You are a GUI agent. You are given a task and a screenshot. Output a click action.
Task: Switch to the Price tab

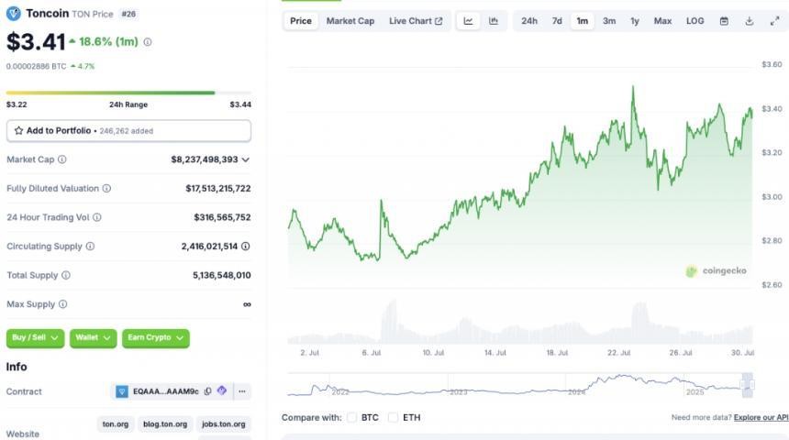tap(301, 21)
